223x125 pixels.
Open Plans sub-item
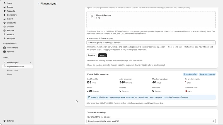click(9, 74)
